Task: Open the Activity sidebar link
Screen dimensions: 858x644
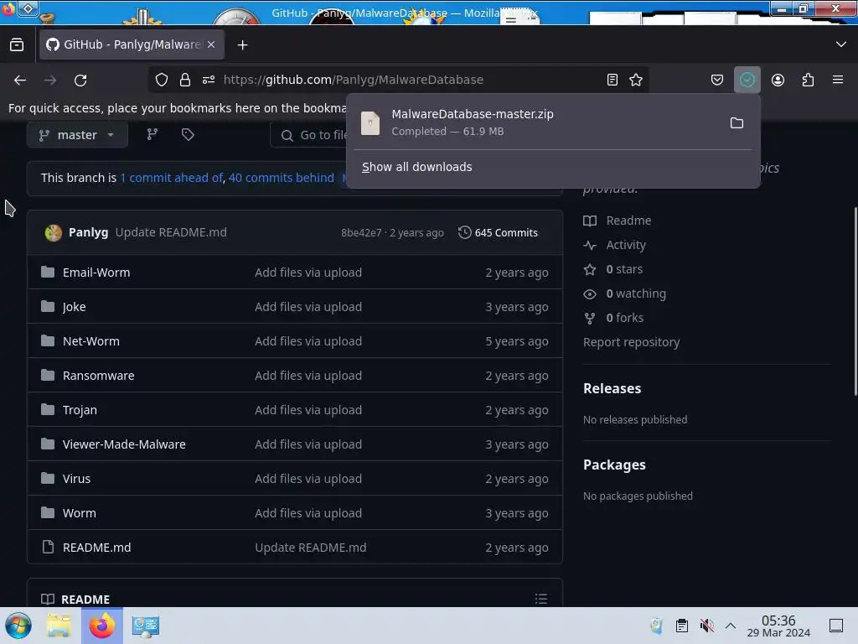Action: (614, 245)
